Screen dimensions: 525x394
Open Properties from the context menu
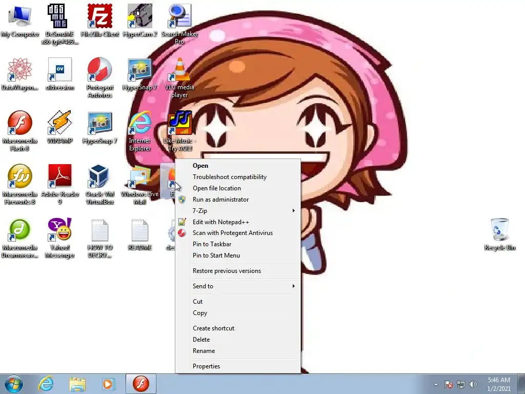pos(238,366)
